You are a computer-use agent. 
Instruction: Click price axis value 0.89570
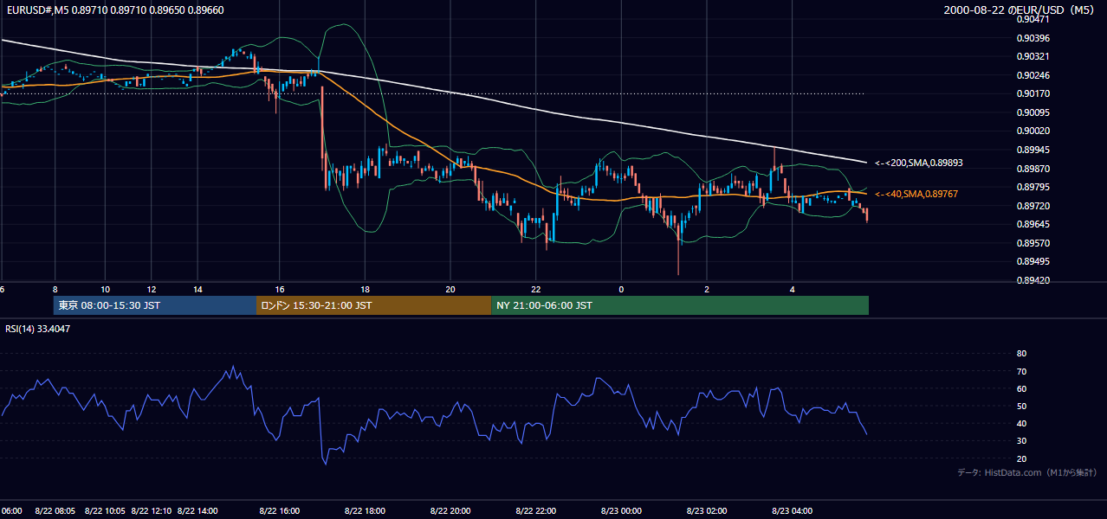tap(1033, 243)
